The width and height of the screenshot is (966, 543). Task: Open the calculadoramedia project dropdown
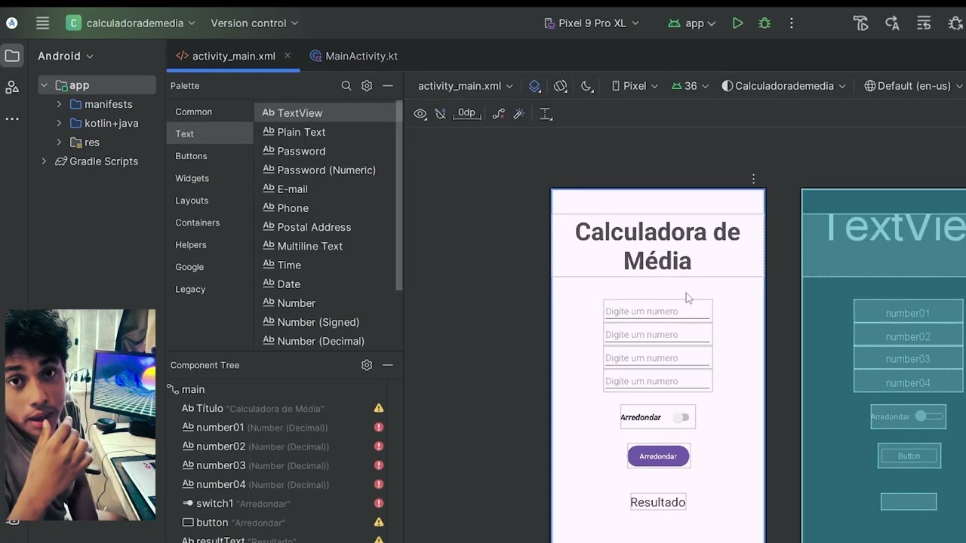click(131, 23)
